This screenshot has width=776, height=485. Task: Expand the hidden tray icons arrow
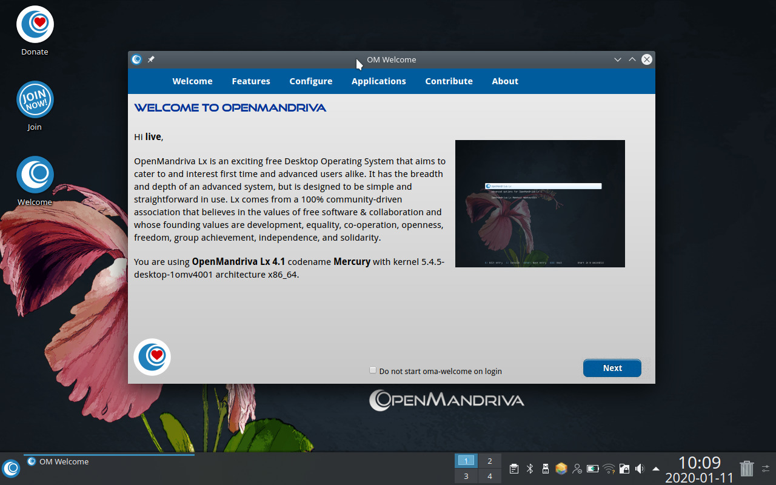tap(655, 468)
